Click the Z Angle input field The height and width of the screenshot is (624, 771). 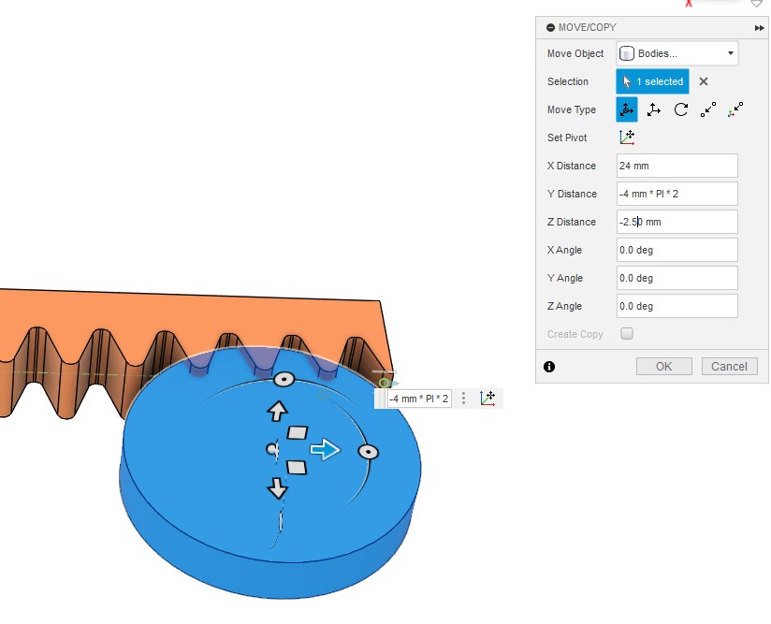[677, 306]
